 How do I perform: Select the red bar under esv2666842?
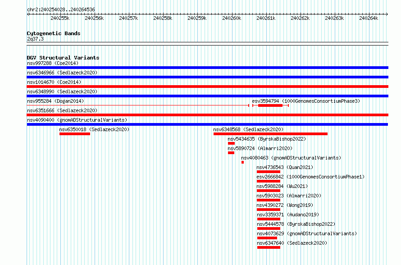pos(269,181)
